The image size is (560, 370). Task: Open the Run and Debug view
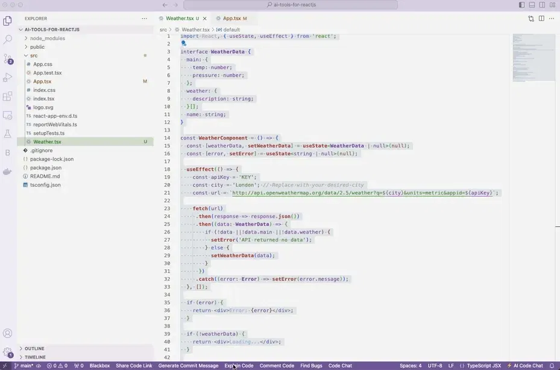coord(8,77)
